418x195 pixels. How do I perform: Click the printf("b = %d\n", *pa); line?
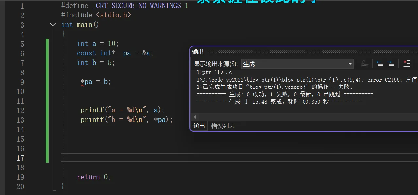[127, 120]
